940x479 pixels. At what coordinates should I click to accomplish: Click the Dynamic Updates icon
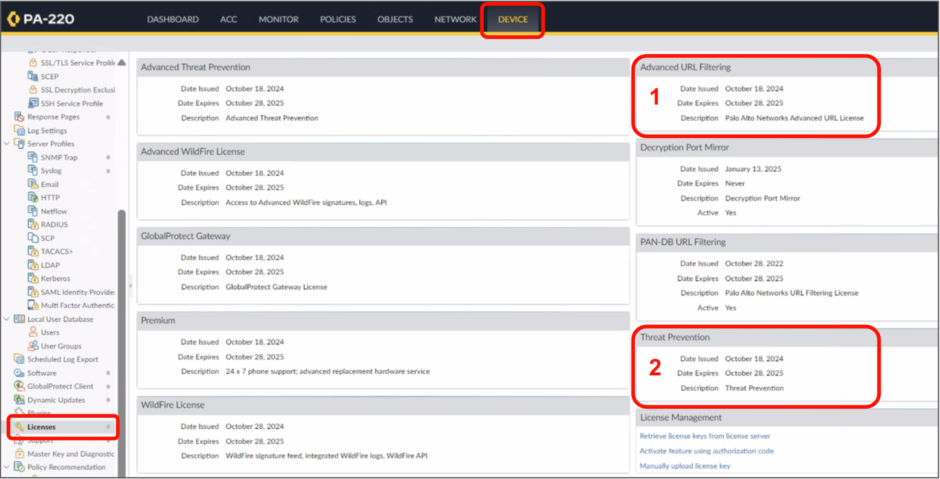[19, 400]
